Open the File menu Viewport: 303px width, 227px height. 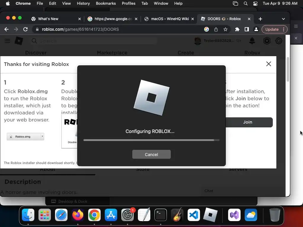tap(40, 3)
